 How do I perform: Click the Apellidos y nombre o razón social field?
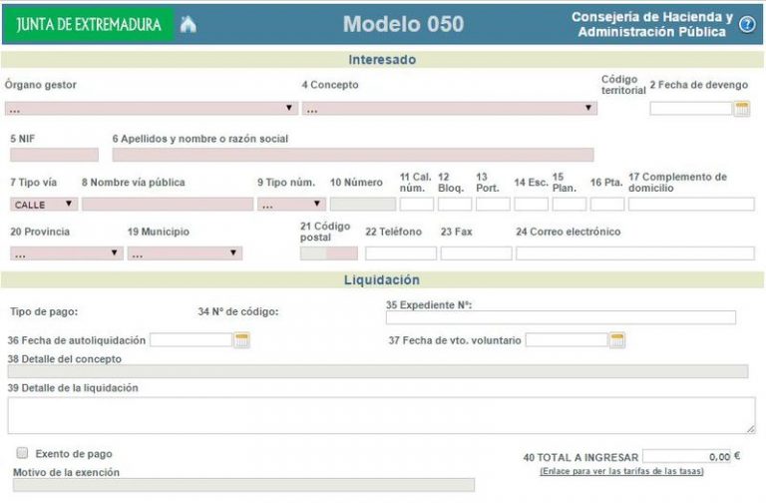353,155
